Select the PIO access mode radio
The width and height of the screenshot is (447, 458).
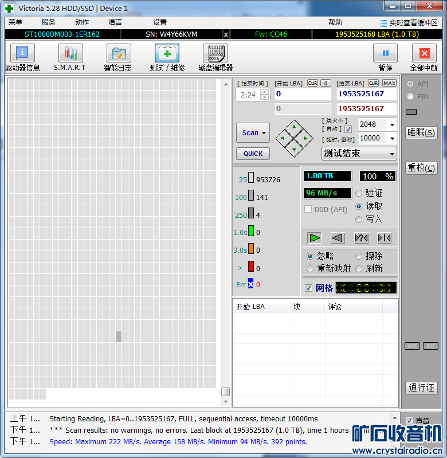(410, 96)
